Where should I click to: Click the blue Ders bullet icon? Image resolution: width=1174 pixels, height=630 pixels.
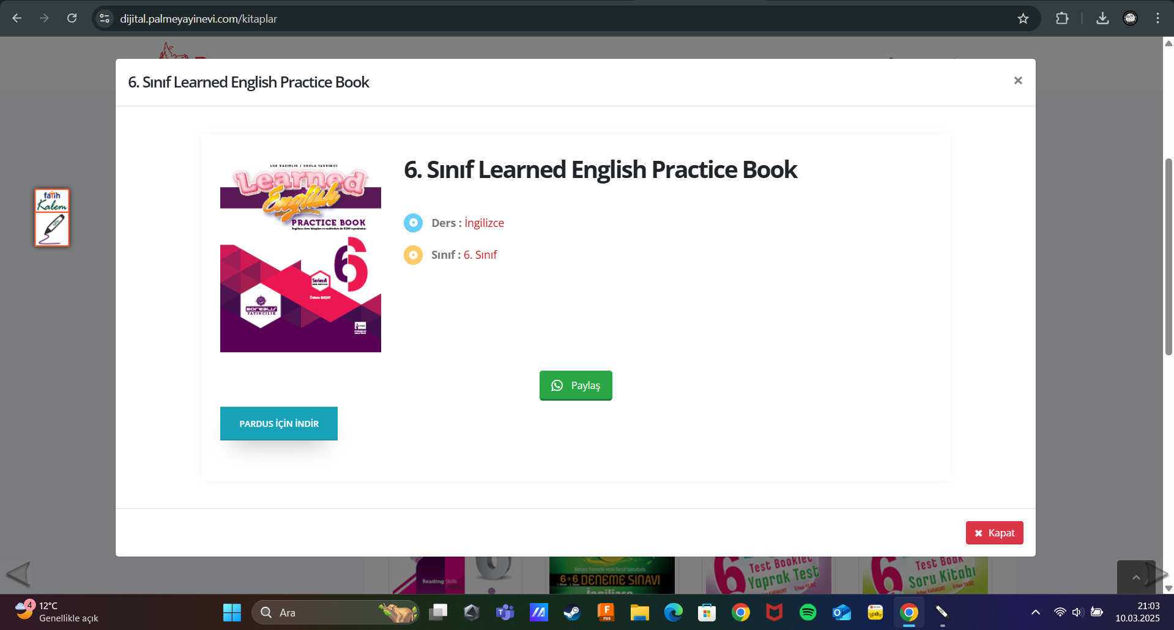coord(413,223)
